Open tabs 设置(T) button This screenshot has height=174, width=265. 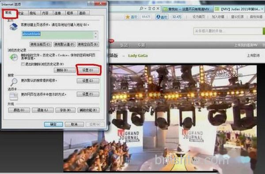[x=88, y=94]
